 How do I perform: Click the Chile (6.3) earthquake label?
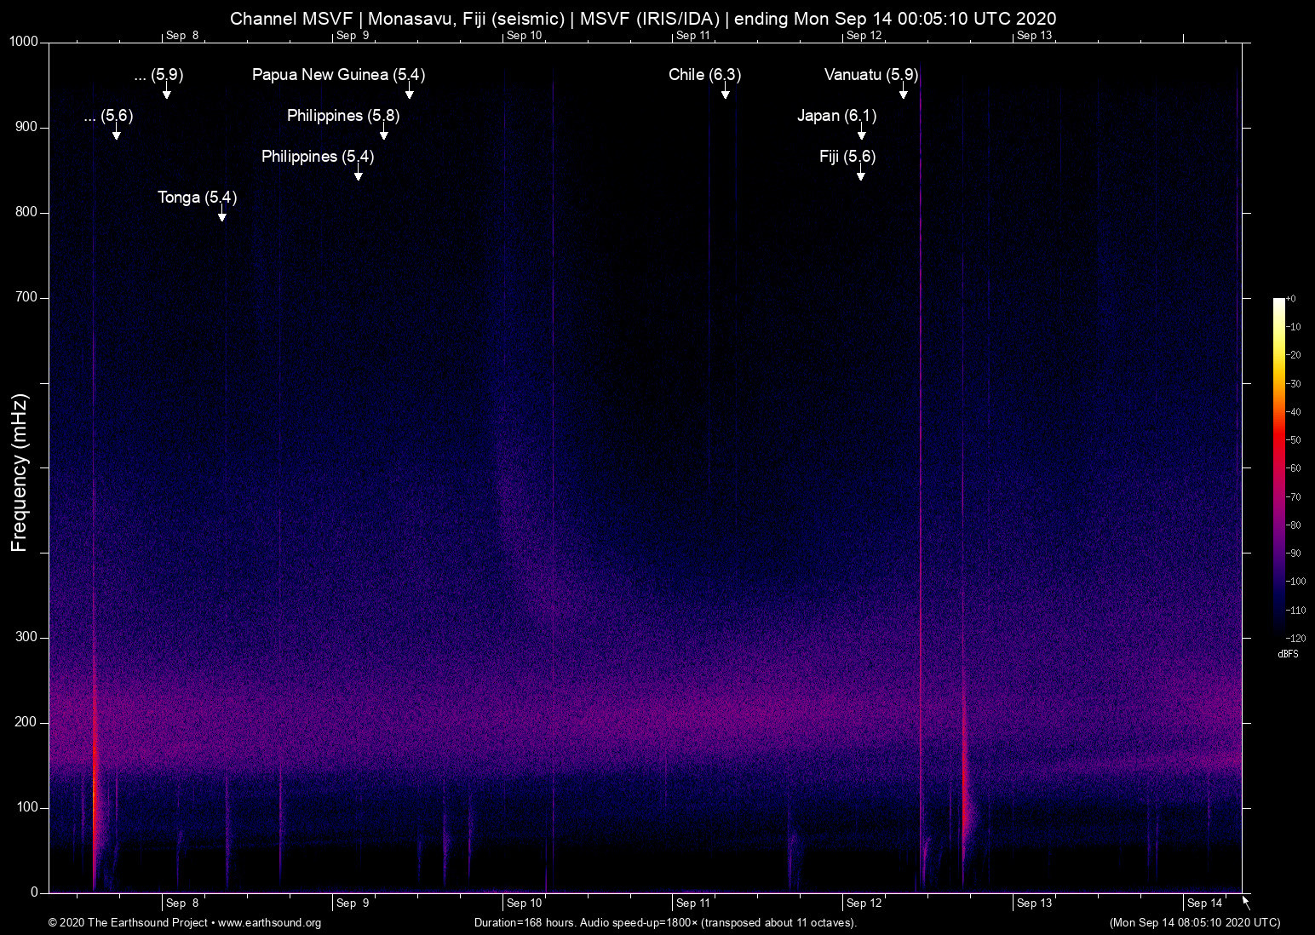[704, 75]
